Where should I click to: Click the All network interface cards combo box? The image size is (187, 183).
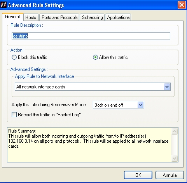[x=93, y=87]
